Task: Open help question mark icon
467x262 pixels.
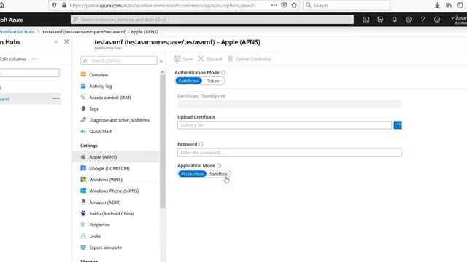Action: click(422, 20)
